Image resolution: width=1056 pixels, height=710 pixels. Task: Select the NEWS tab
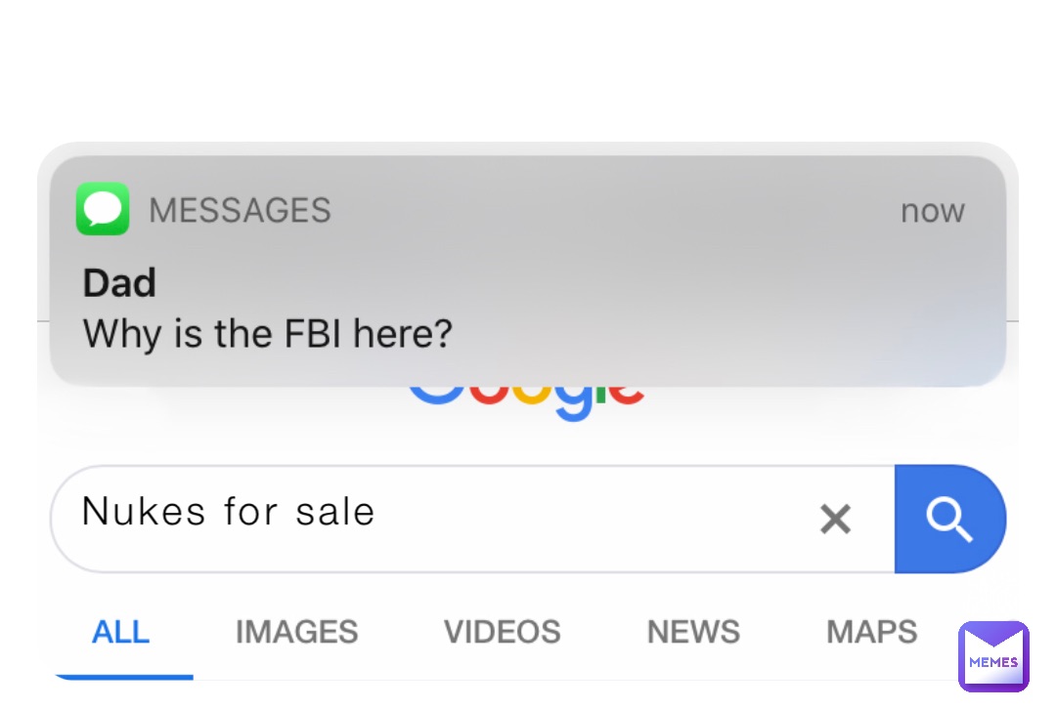point(693,632)
